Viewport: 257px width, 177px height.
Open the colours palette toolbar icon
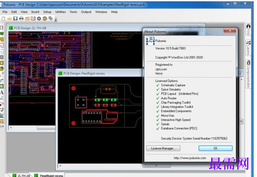pyautogui.click(x=45, y=18)
